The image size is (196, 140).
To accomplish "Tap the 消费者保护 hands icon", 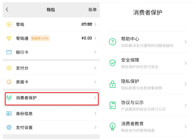I will pos(9,98).
